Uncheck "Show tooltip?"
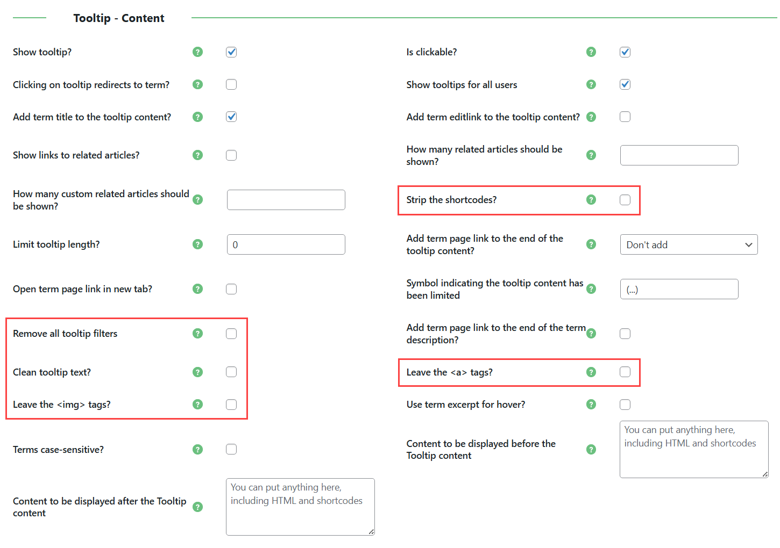Image resolution: width=780 pixels, height=548 pixels. (x=231, y=52)
